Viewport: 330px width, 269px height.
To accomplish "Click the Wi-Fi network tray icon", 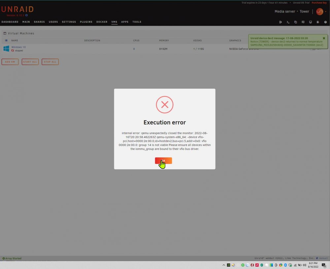I will click(x=295, y=265).
